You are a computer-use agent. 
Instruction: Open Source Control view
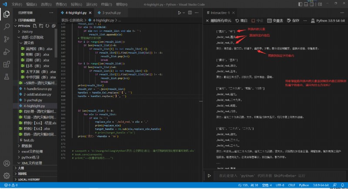7,39
